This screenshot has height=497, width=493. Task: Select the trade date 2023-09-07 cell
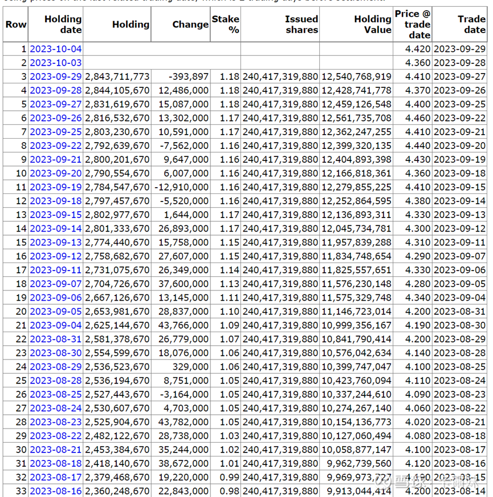[x=459, y=256]
